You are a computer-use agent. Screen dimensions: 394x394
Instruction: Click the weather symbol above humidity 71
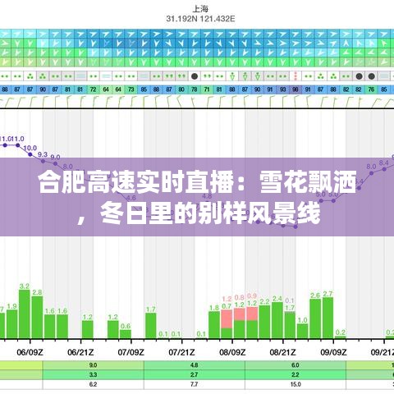[x=207, y=76]
